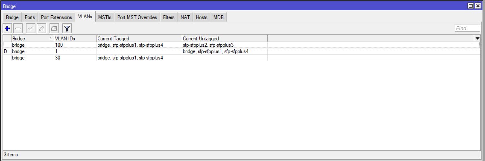
Task: Open the columns dropdown arrow at table header
Action: 477,39
